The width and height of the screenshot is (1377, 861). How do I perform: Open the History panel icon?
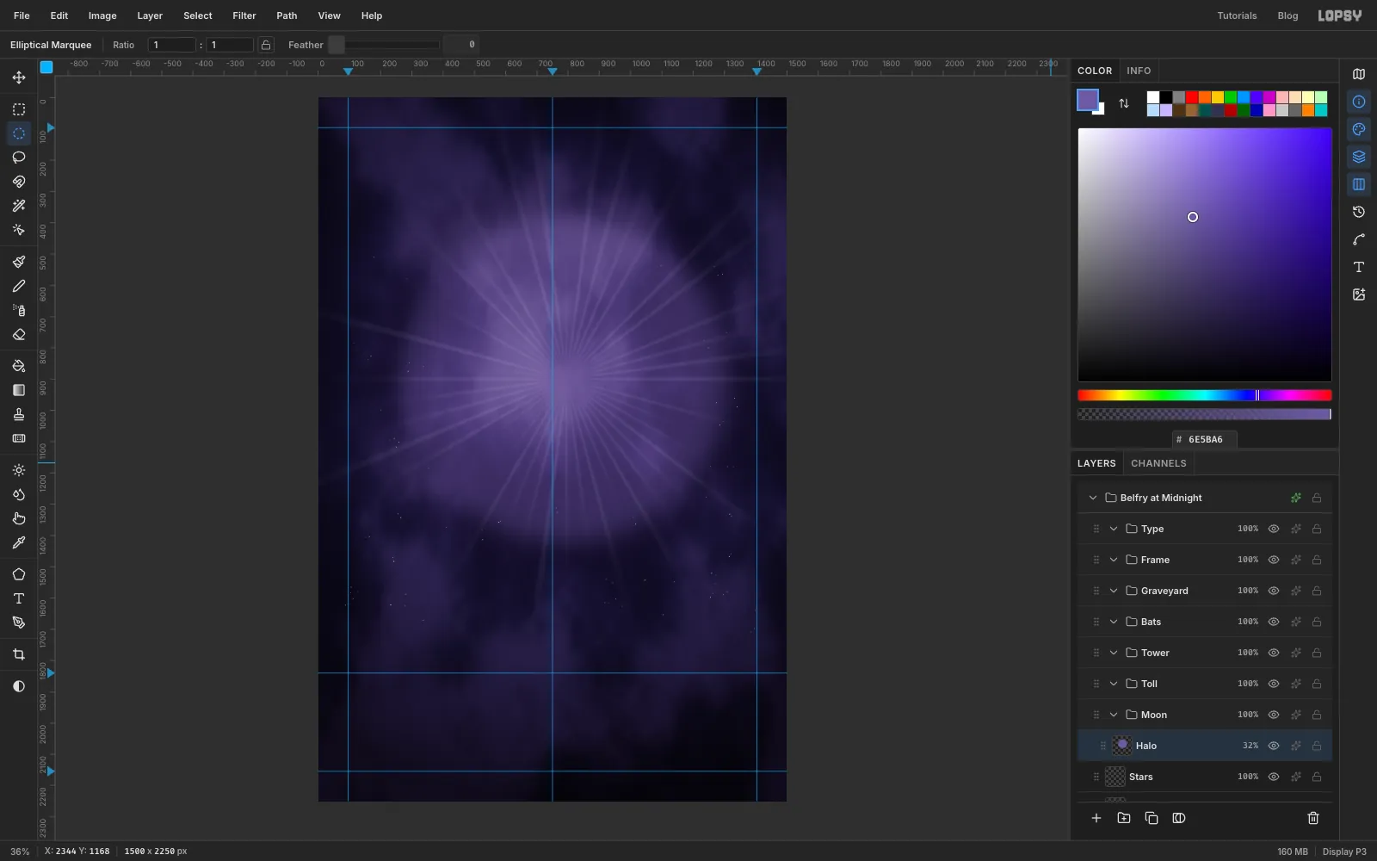1359,212
